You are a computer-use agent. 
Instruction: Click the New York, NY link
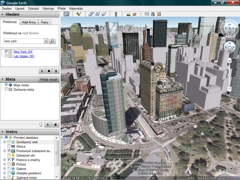[x=23, y=52]
